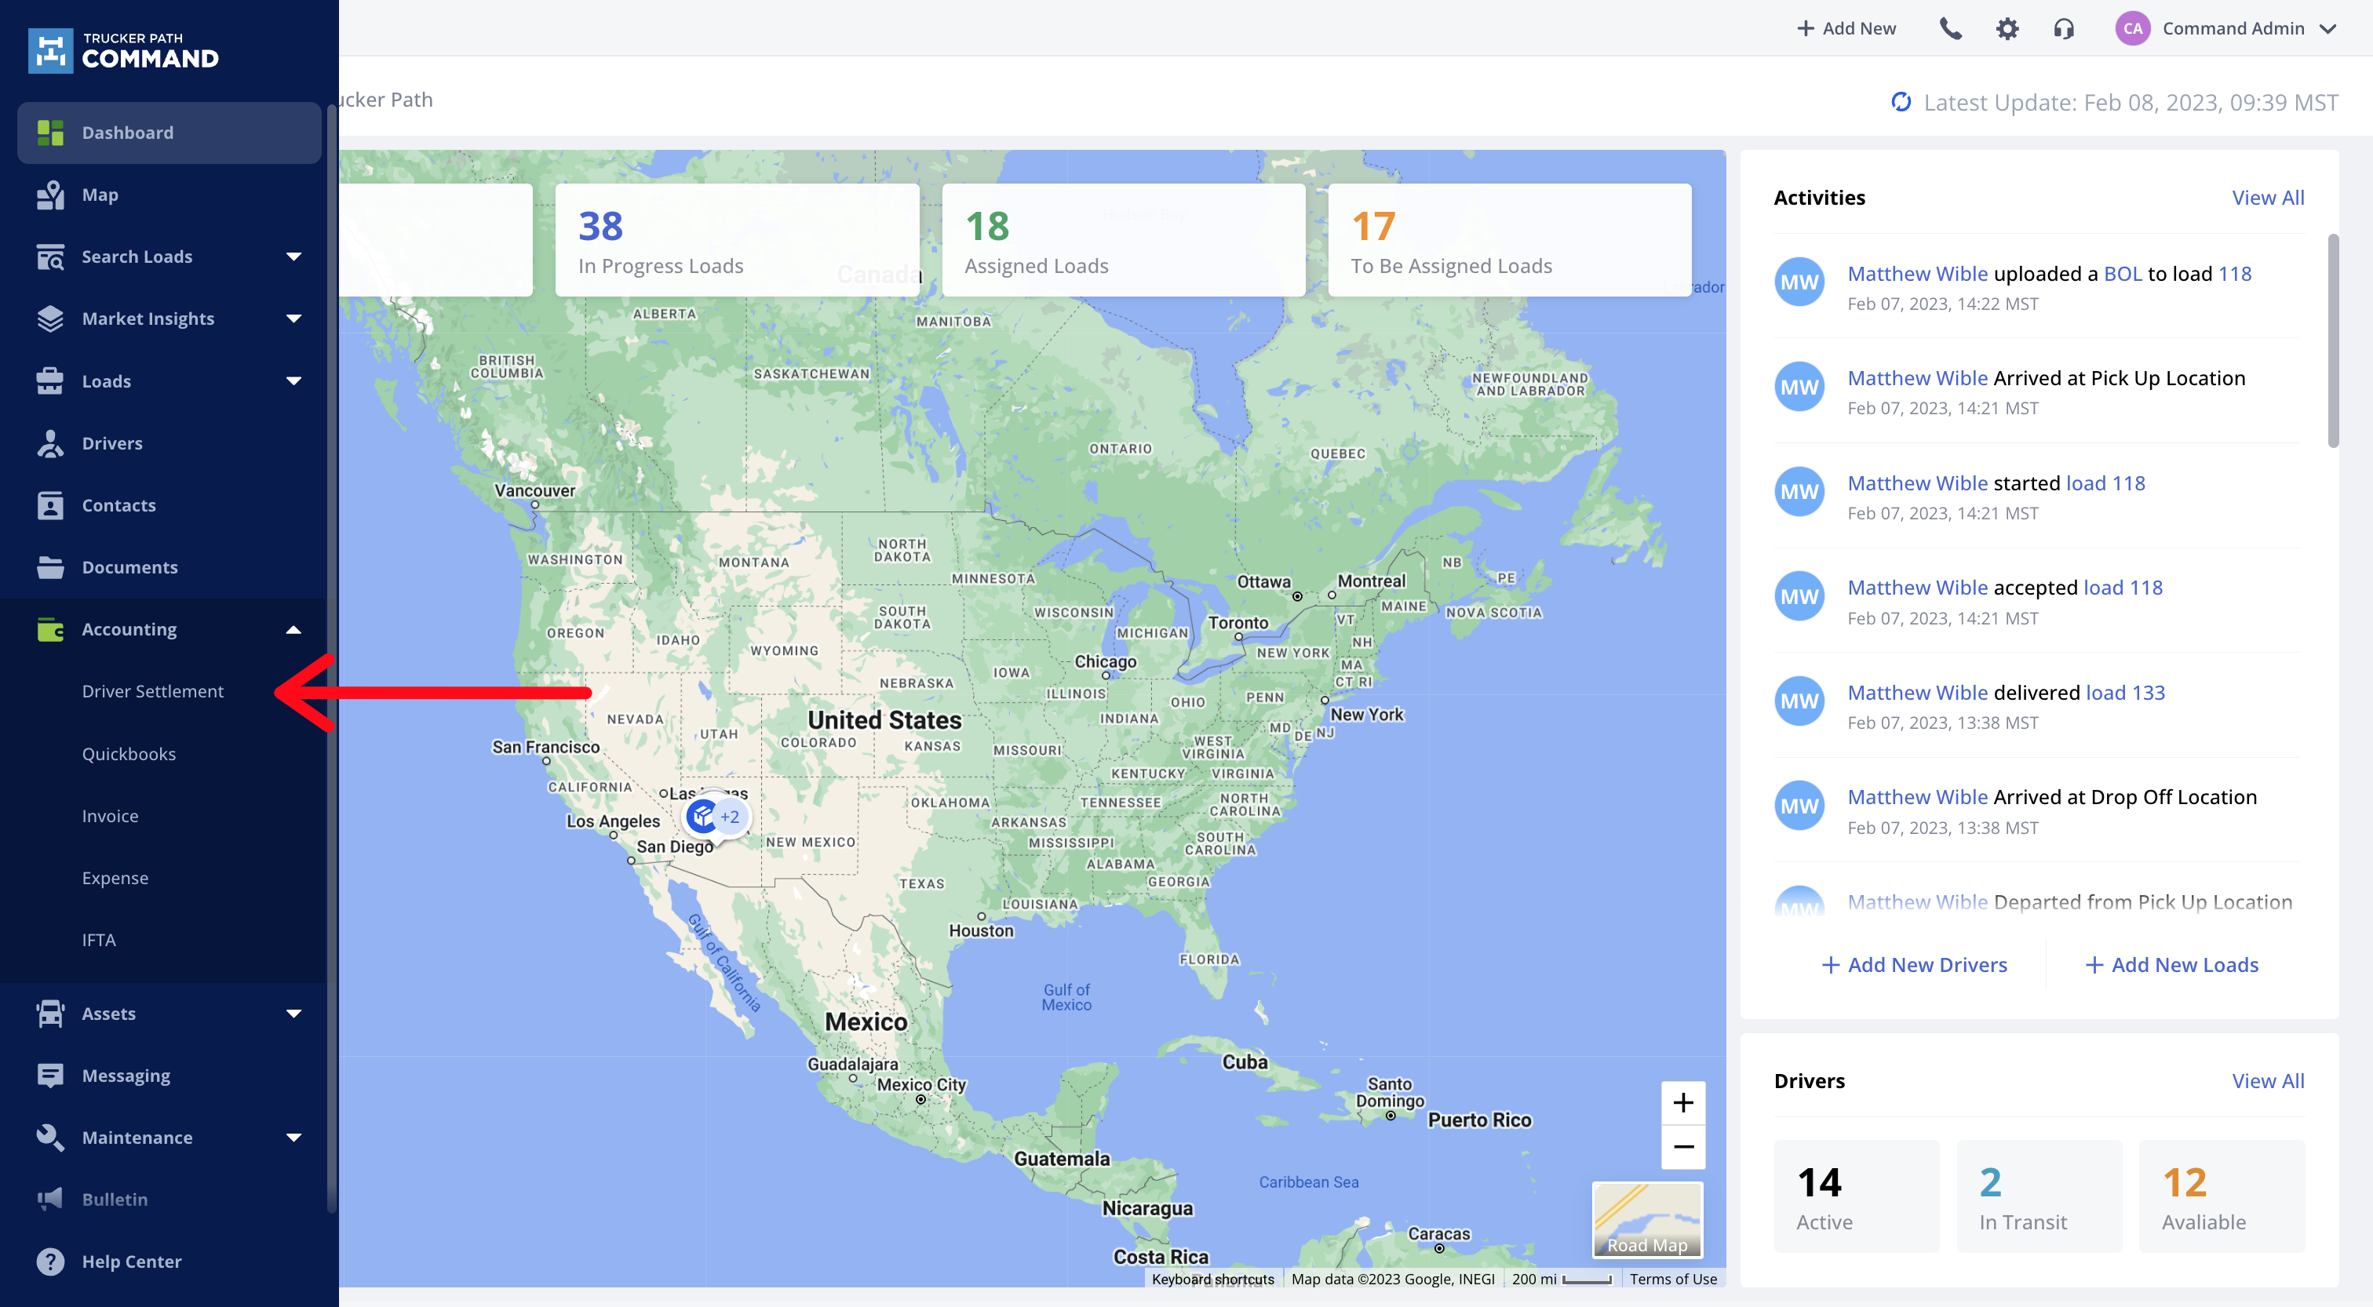
Task: Click the Market Insights layers icon
Action: tap(51, 319)
